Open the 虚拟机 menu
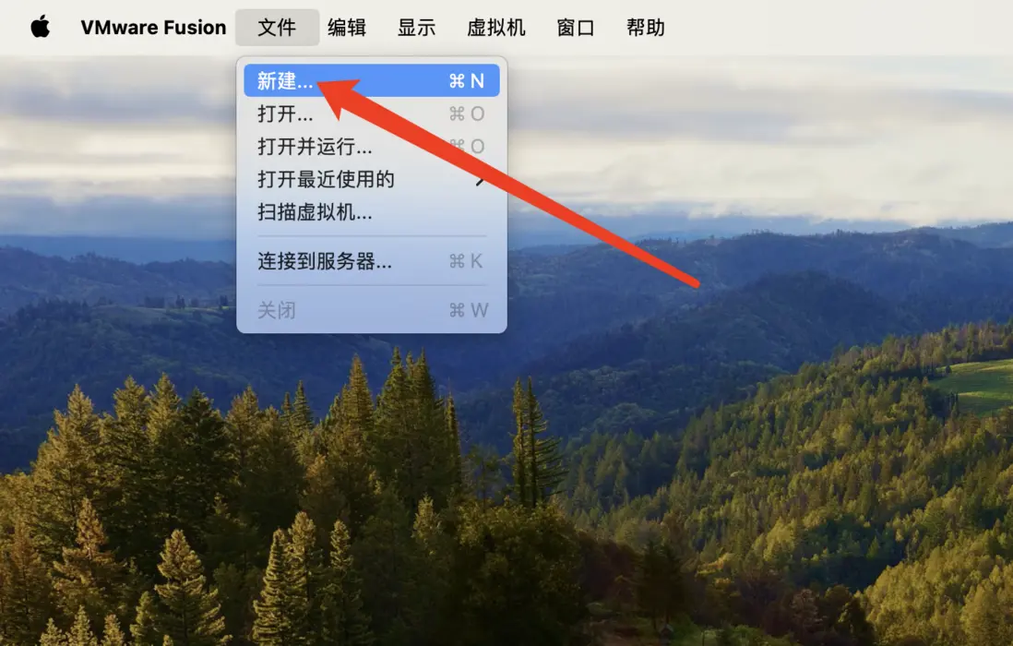1013x646 pixels. click(x=496, y=27)
